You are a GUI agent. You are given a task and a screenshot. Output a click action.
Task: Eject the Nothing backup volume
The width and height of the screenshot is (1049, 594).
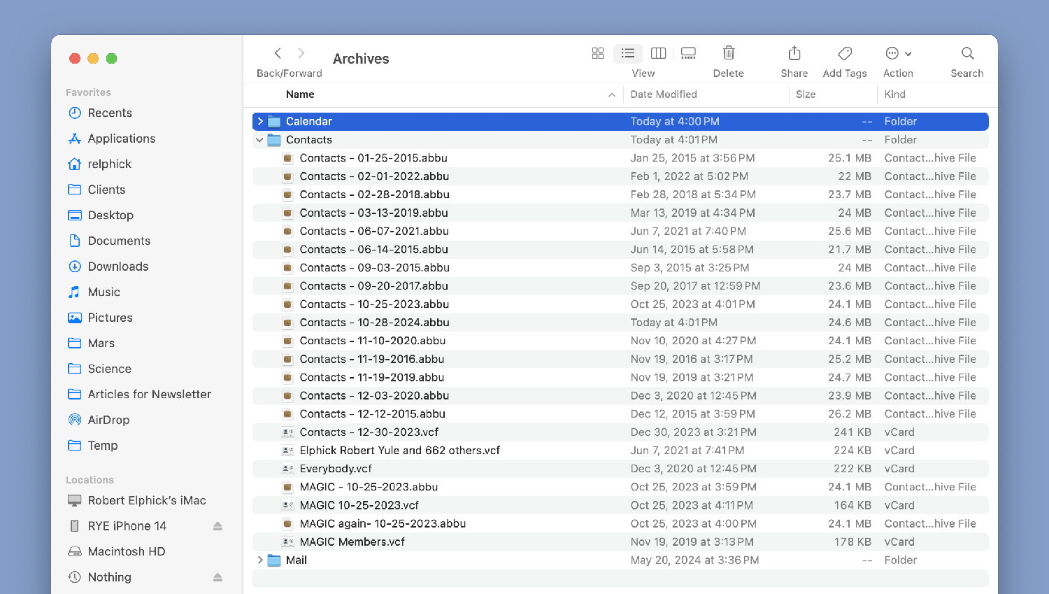point(217,577)
